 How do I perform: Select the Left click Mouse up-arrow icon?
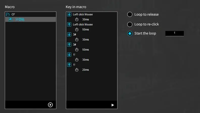[x=69, y=24]
